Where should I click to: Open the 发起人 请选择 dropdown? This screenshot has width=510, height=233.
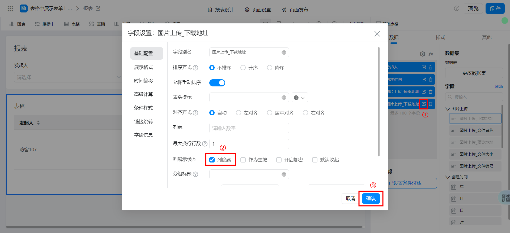pos(68,77)
